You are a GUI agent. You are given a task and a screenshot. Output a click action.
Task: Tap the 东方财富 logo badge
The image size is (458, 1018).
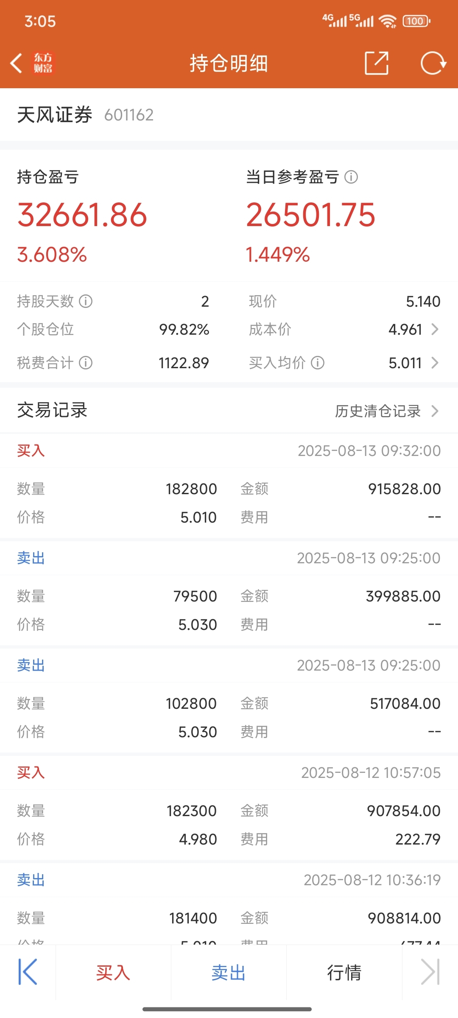43,63
